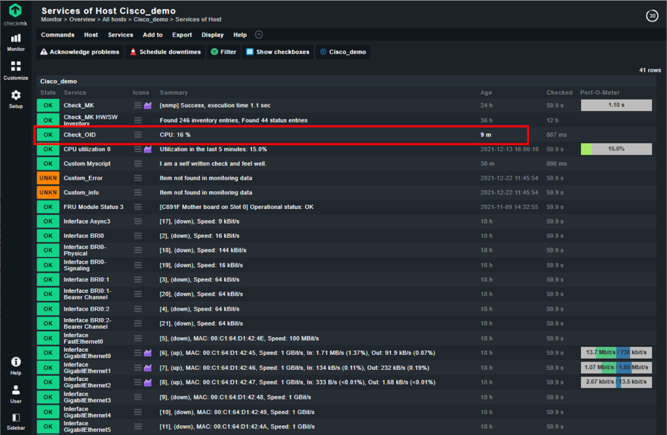Image resolution: width=667 pixels, height=435 pixels.
Task: Open the Check_OID service link
Action: [79, 135]
